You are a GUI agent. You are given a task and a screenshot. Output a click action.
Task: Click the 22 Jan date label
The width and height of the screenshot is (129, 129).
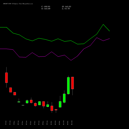27,123
